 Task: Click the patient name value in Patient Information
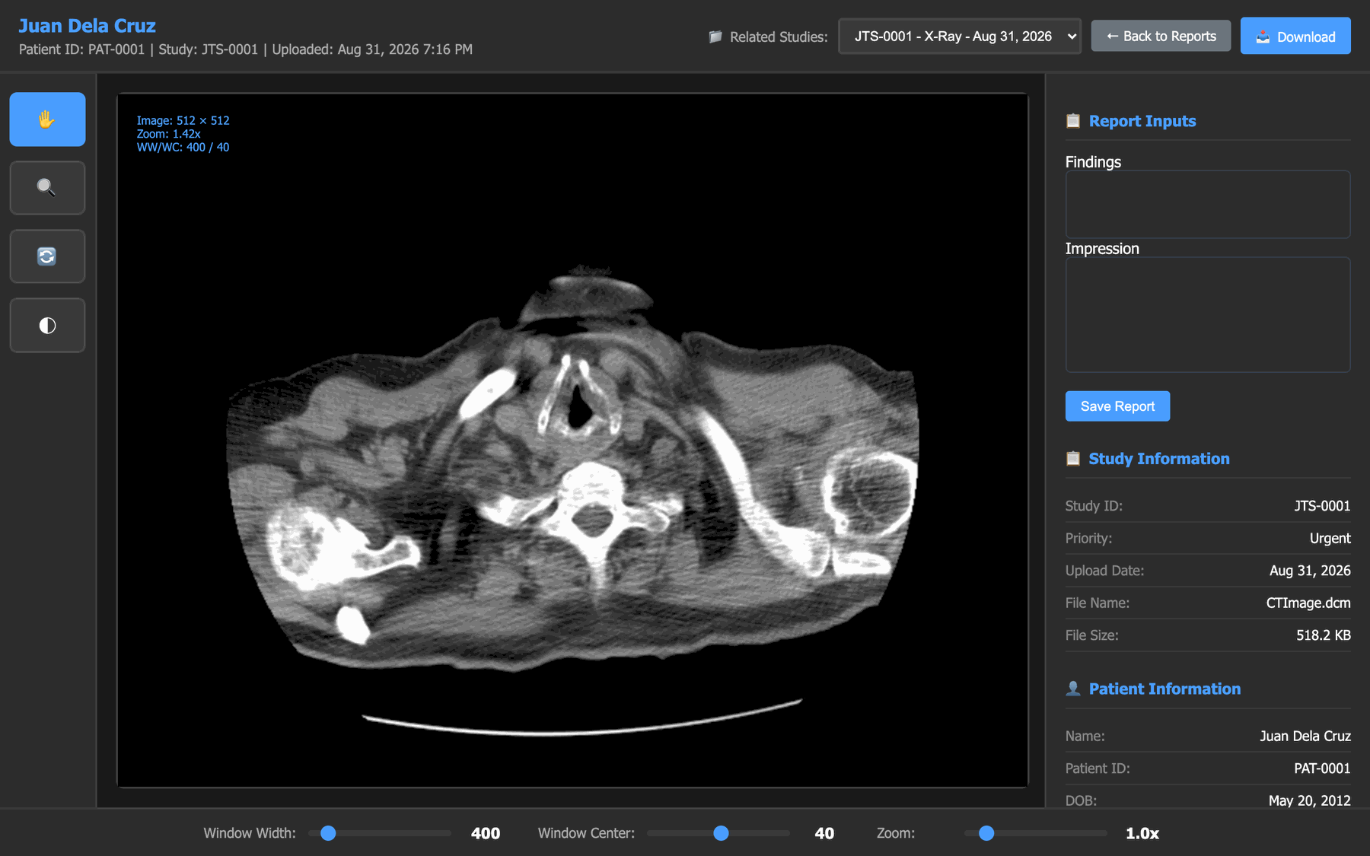click(x=1305, y=736)
